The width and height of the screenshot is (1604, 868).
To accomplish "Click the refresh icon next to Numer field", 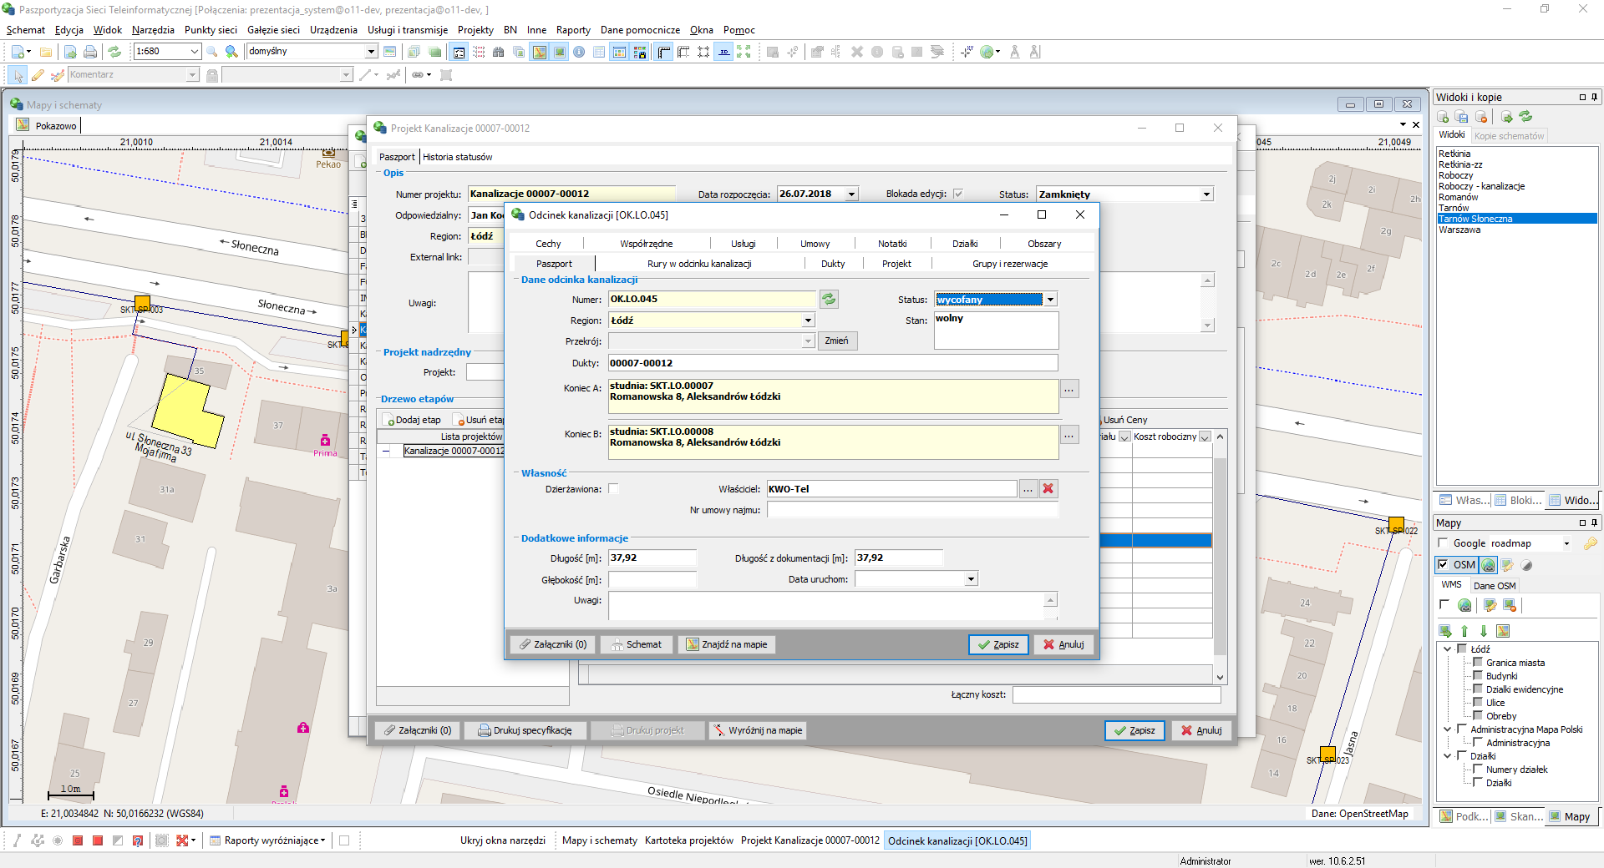I will 829,299.
